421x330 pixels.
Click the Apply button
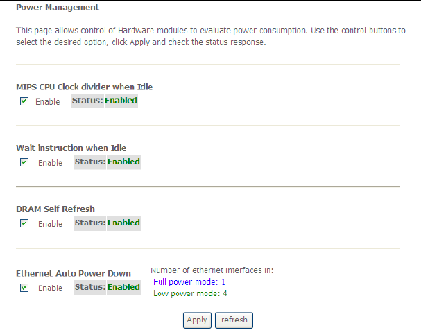(x=197, y=320)
